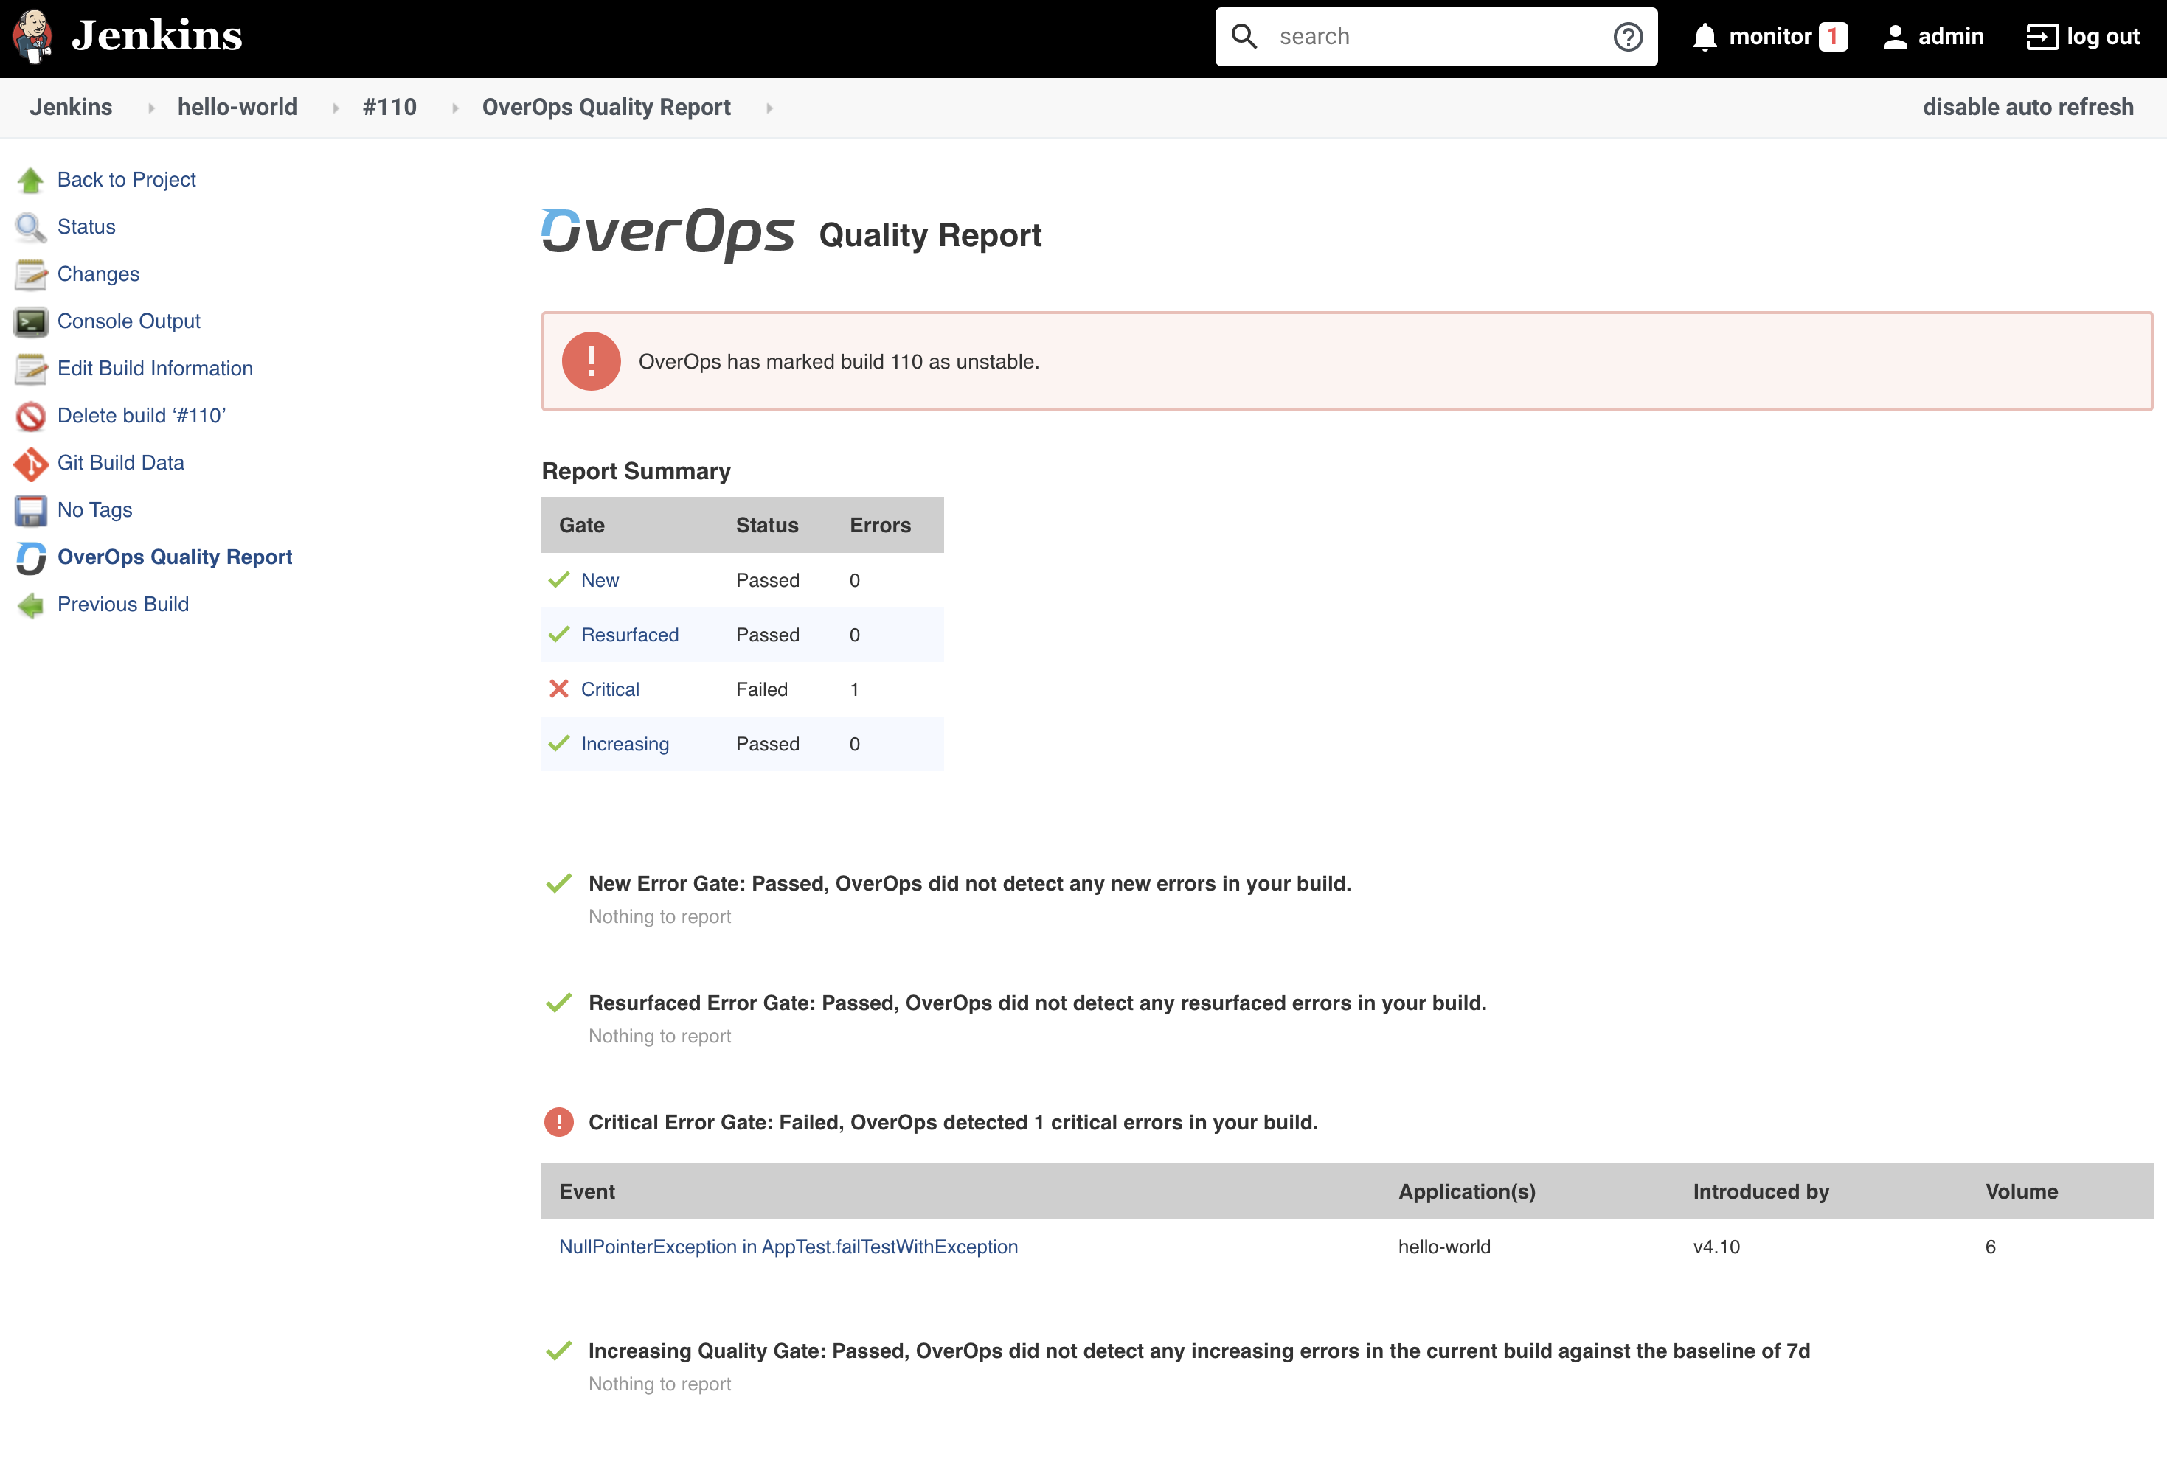Jump to the Critical gate link
Viewport: 2167px width, 1470px height.
point(610,689)
